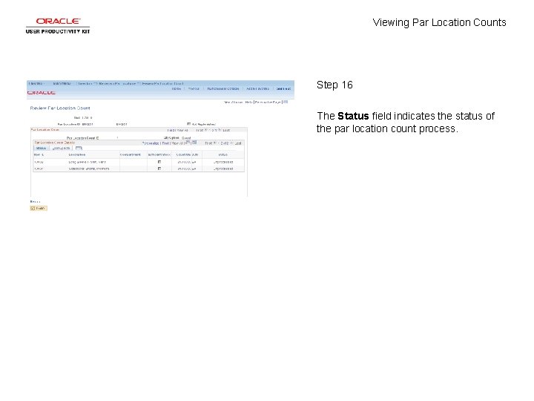Click the Last link in details grid navigation

pyautogui.click(x=238, y=143)
